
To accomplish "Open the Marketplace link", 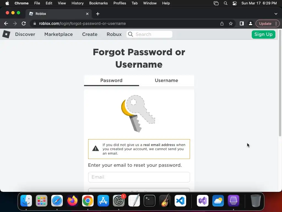I will pyautogui.click(x=58, y=34).
